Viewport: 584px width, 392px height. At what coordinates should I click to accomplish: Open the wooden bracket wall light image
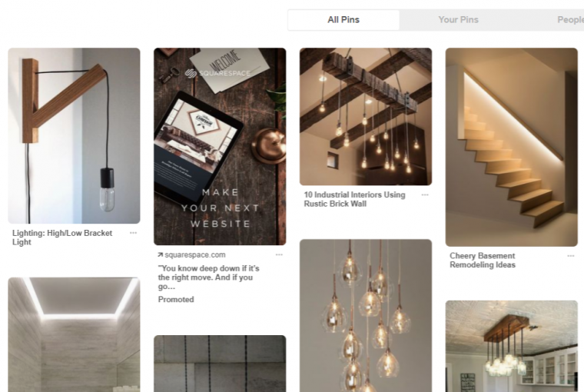click(x=74, y=135)
